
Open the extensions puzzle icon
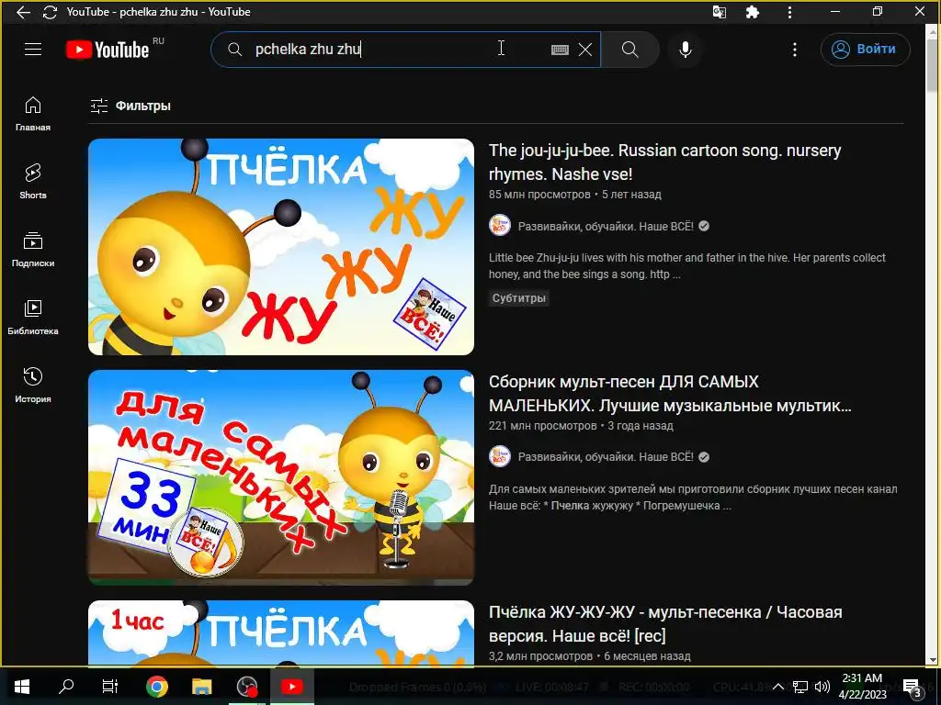click(752, 12)
